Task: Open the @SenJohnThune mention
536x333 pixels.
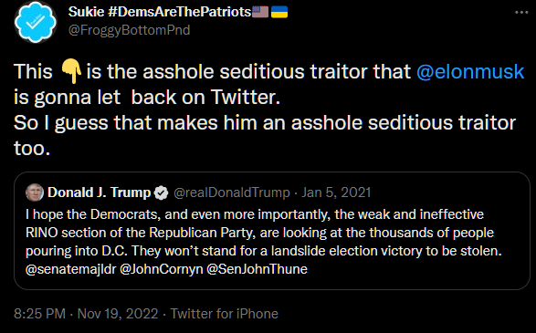Action: tap(257, 269)
